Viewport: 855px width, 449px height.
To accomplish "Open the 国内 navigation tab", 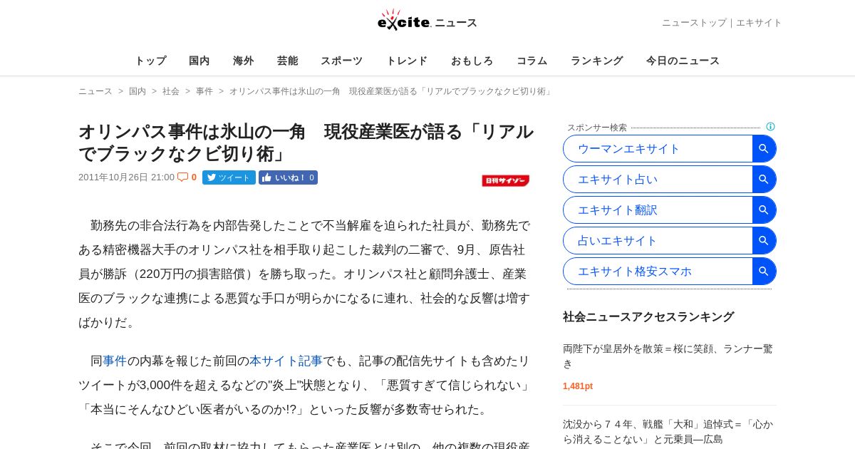I will (199, 61).
